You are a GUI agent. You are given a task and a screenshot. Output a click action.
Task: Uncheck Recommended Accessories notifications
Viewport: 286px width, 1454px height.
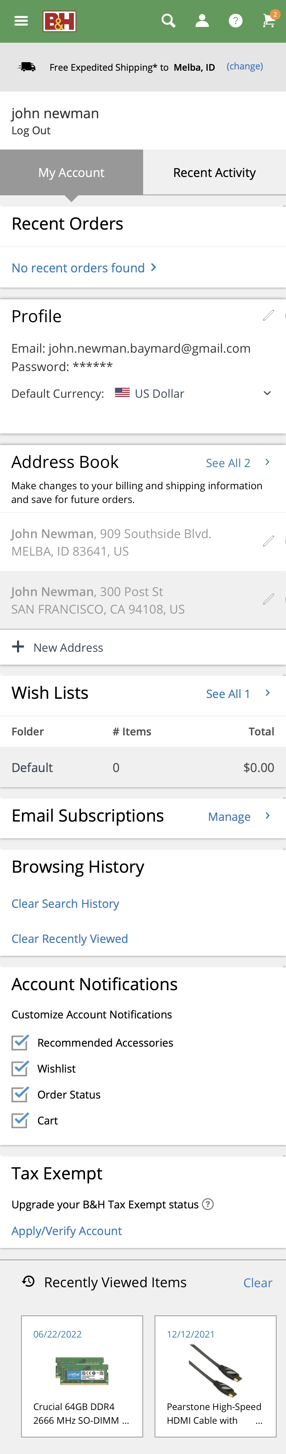[20, 1042]
